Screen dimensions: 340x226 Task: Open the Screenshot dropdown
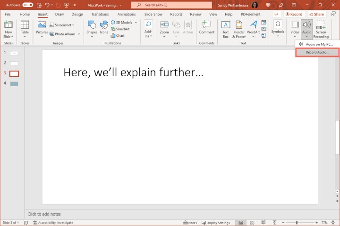[62, 25]
